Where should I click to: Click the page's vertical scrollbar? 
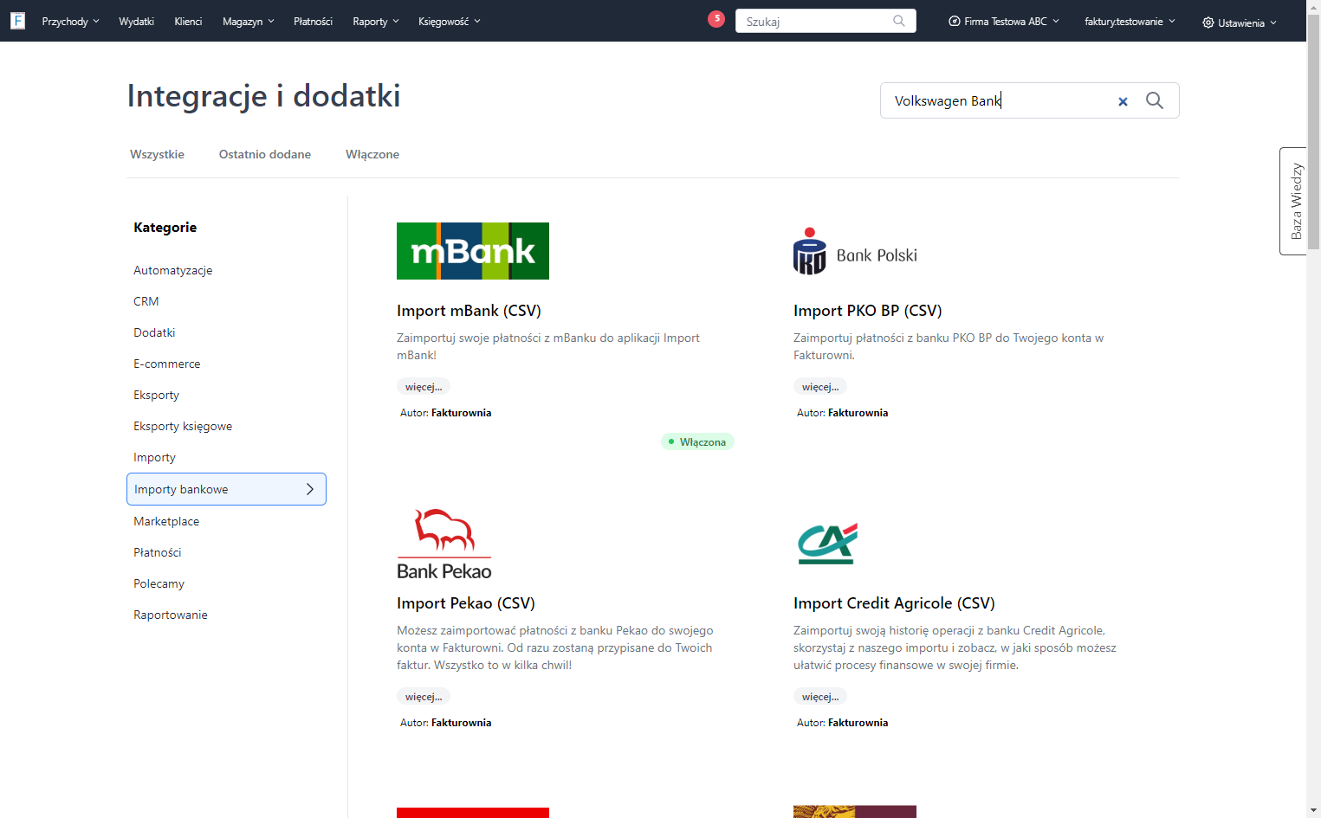pyautogui.click(x=1313, y=130)
